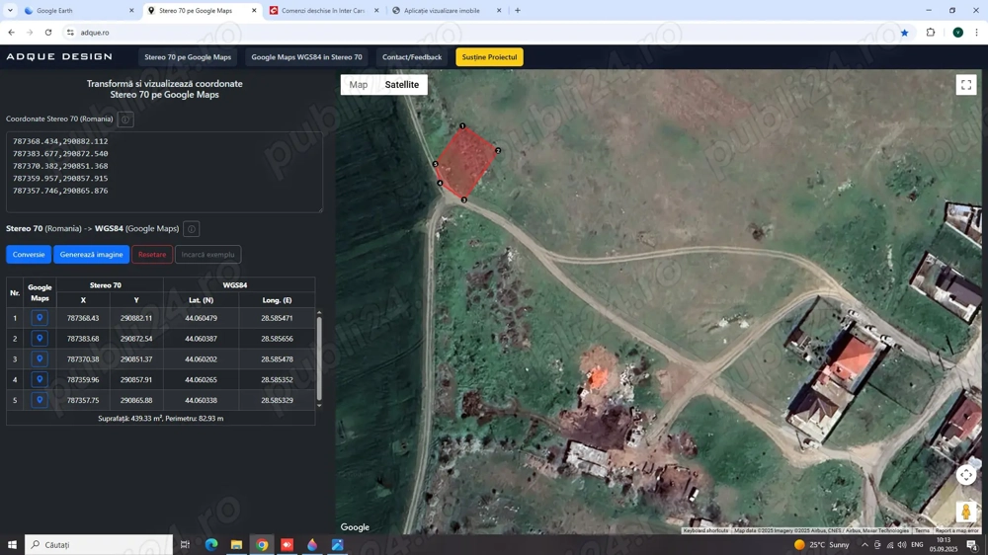Switch map to Satellite view

401,85
